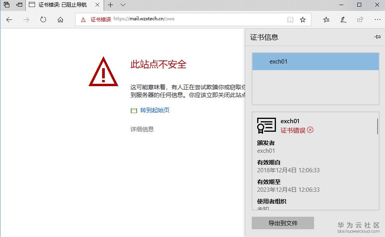Click the Share icon
The image size is (385, 237).
point(360,19)
